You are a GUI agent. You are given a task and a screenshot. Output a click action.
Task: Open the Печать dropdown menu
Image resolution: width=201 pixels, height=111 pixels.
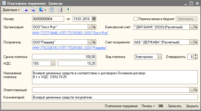(148, 106)
